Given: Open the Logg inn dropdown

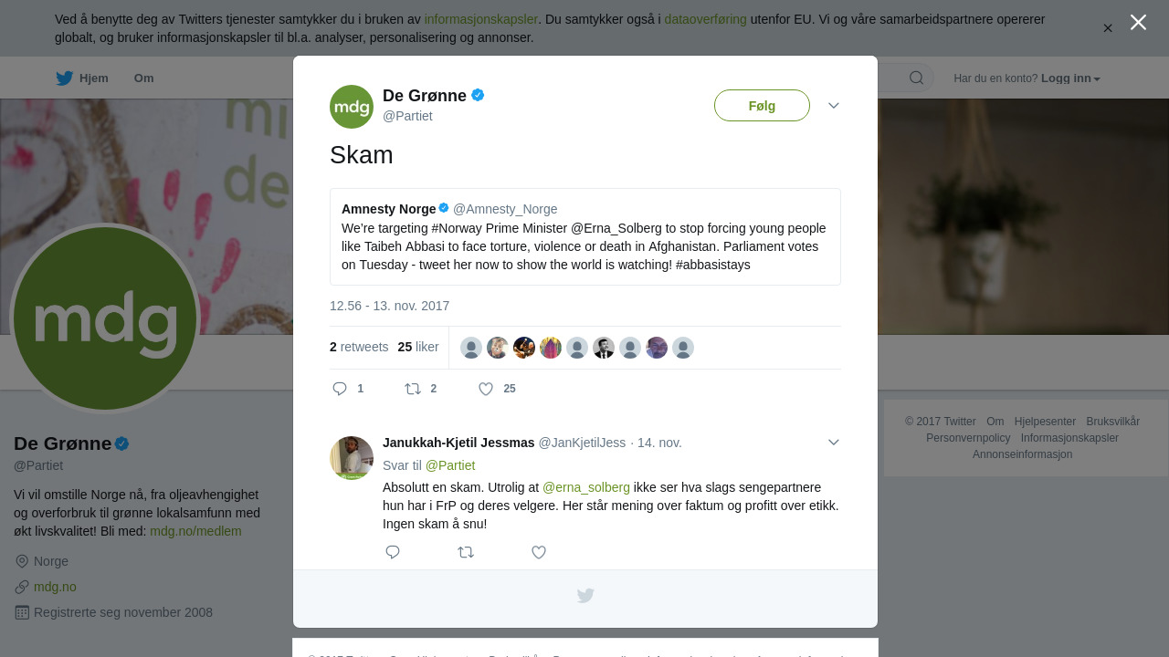Looking at the screenshot, I should (1070, 78).
